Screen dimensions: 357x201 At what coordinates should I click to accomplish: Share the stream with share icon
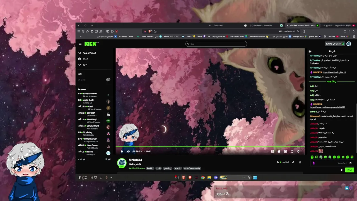293,162
